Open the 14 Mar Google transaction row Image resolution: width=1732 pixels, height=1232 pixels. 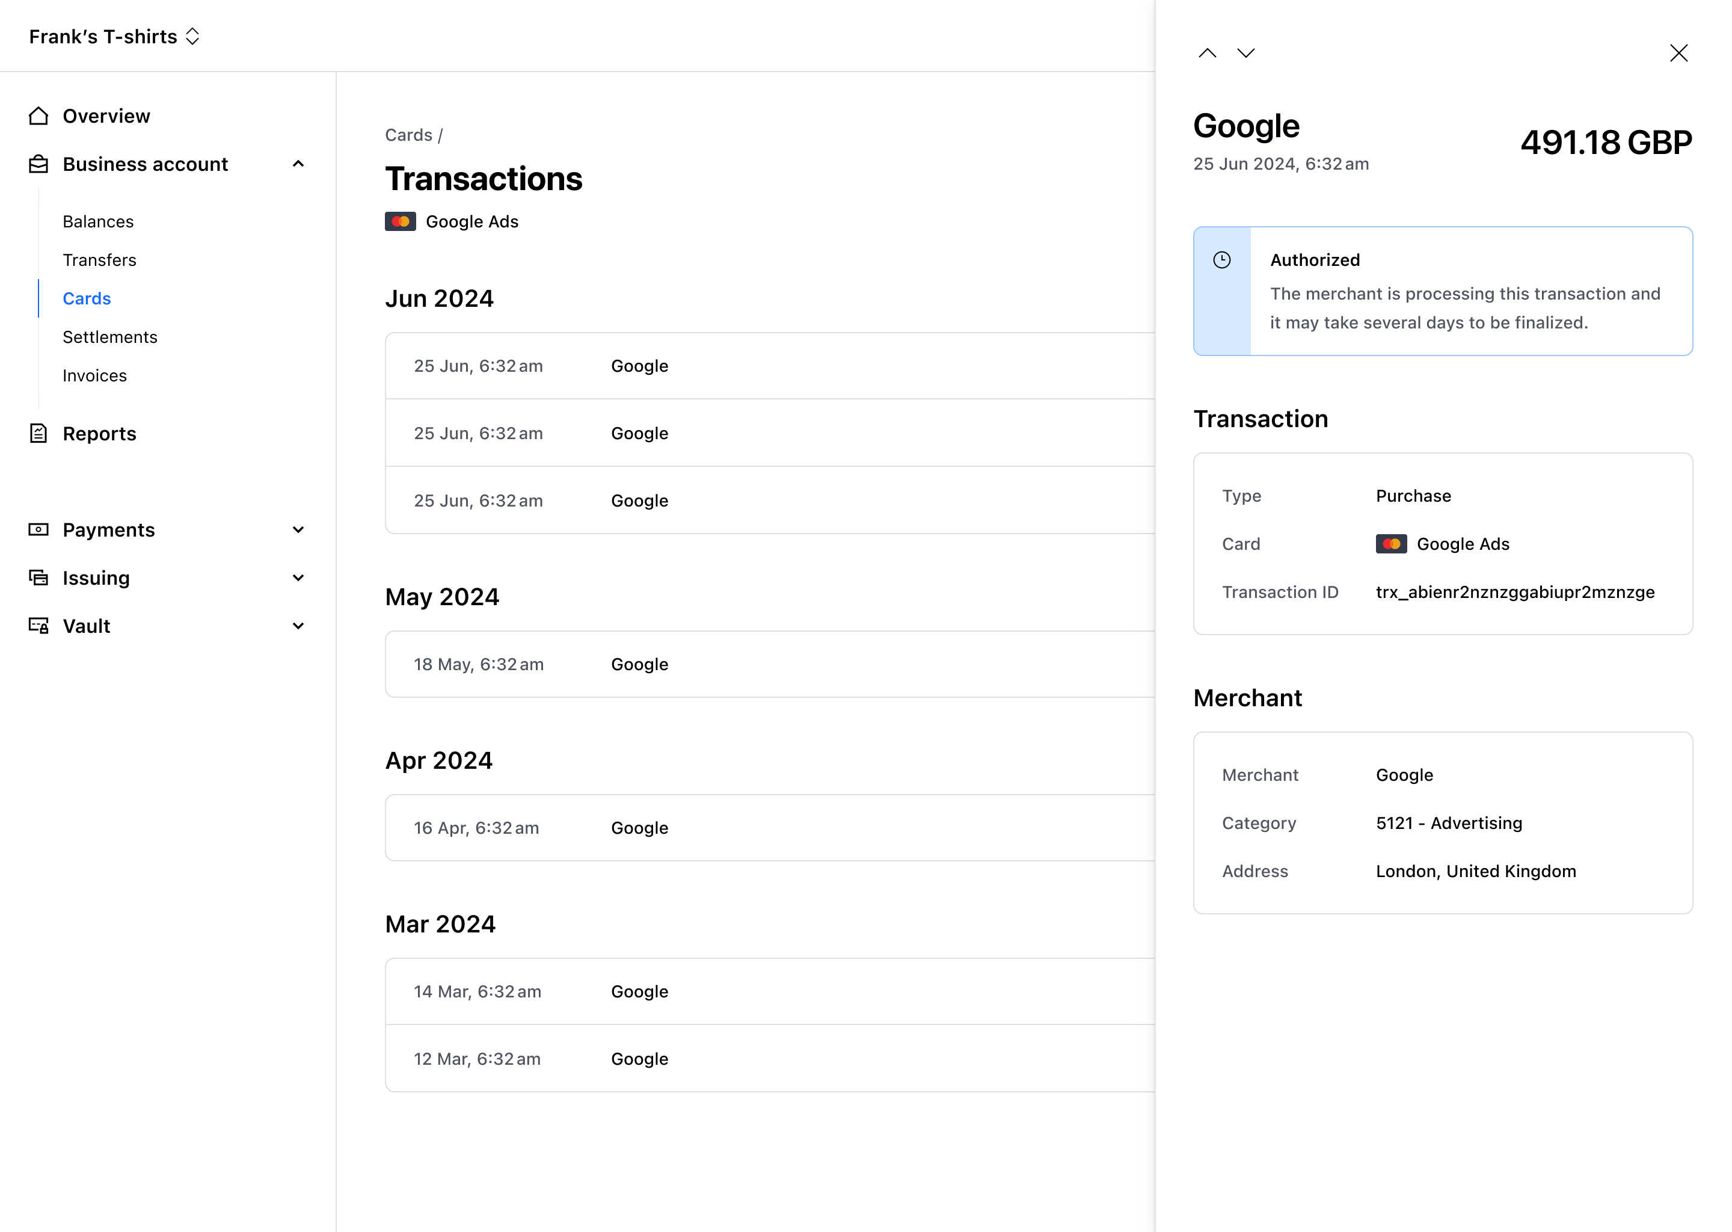[x=770, y=991]
